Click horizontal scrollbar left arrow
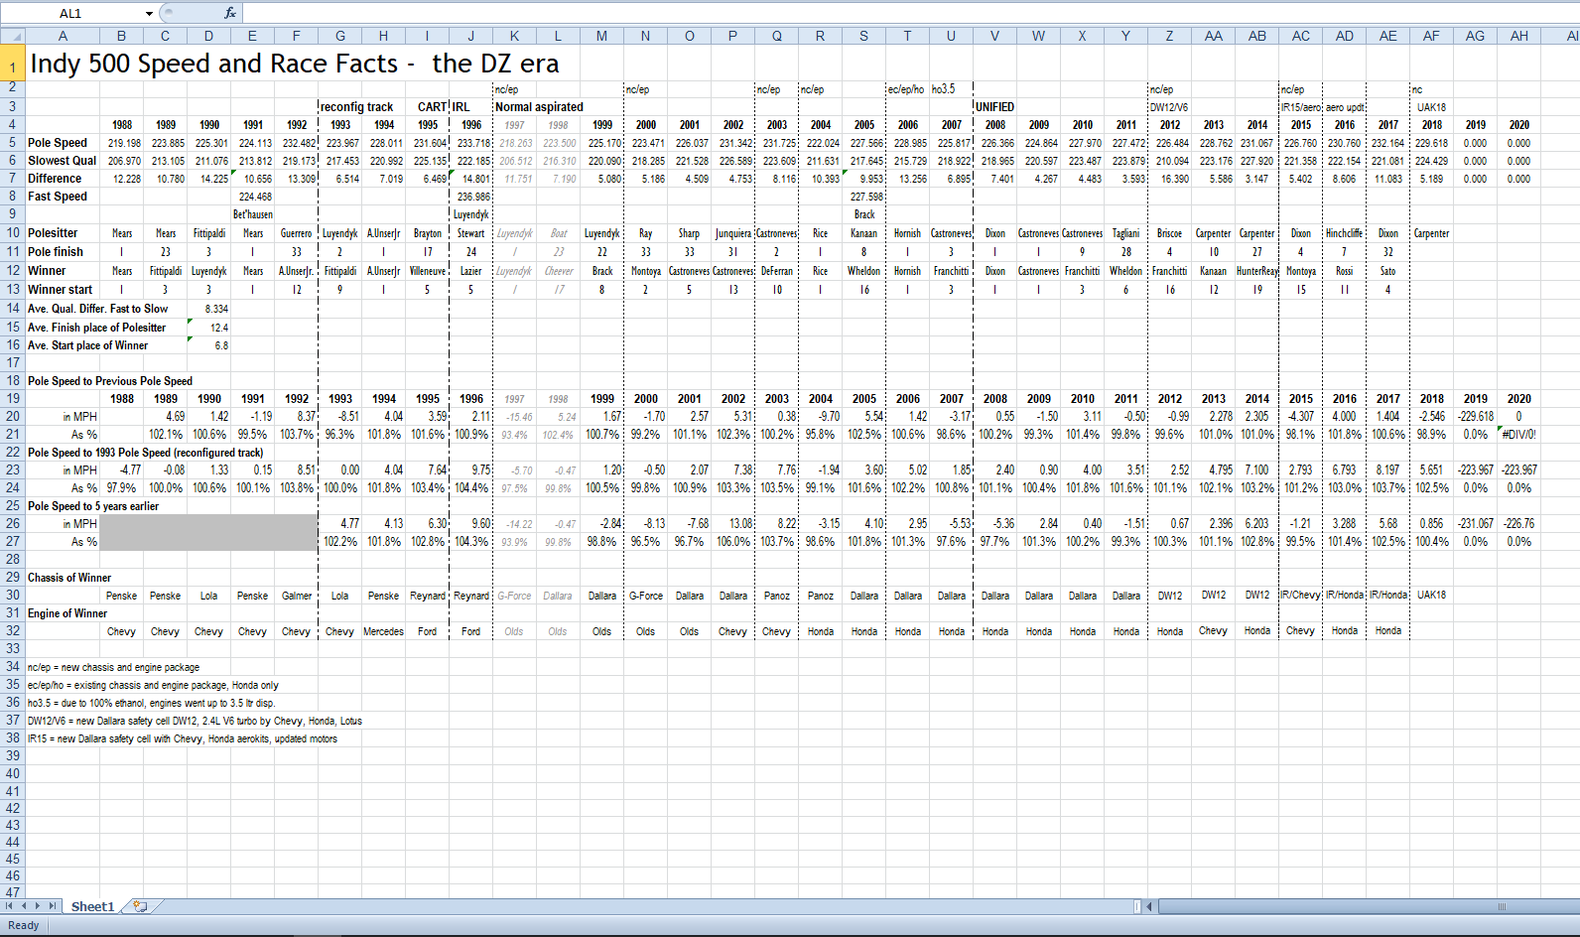This screenshot has height=937, width=1580. (x=1150, y=906)
